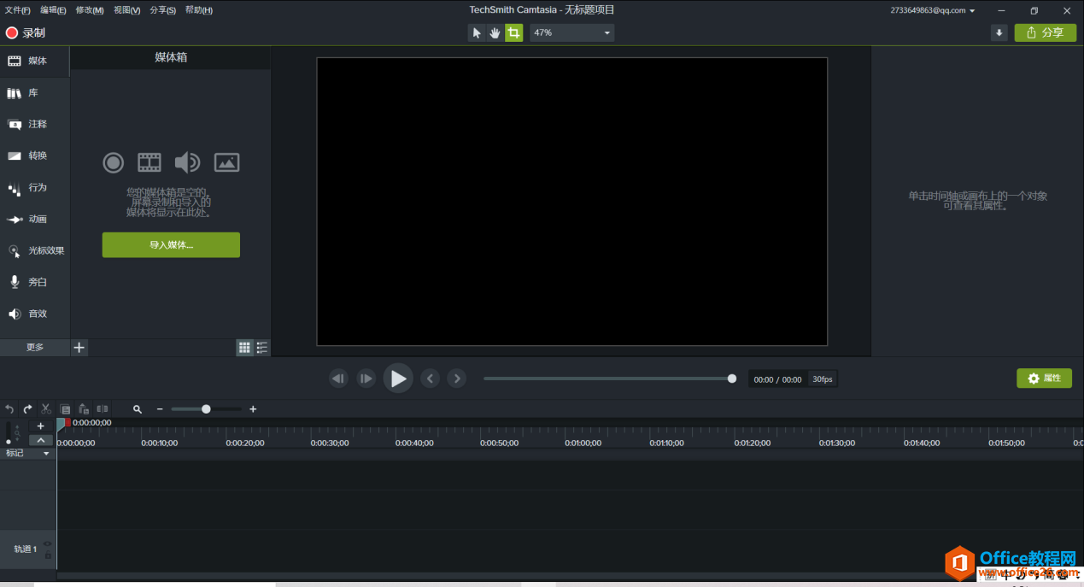
Task: Click the download arrow icon near 分享
Action: pyautogui.click(x=999, y=32)
